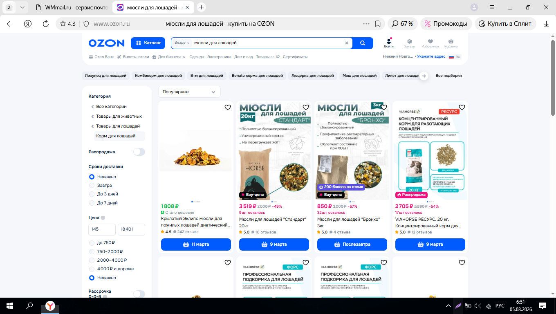Image resolution: width=556 pixels, height=314 pixels.
Task: Click the OZON logo
Action: [106, 43]
